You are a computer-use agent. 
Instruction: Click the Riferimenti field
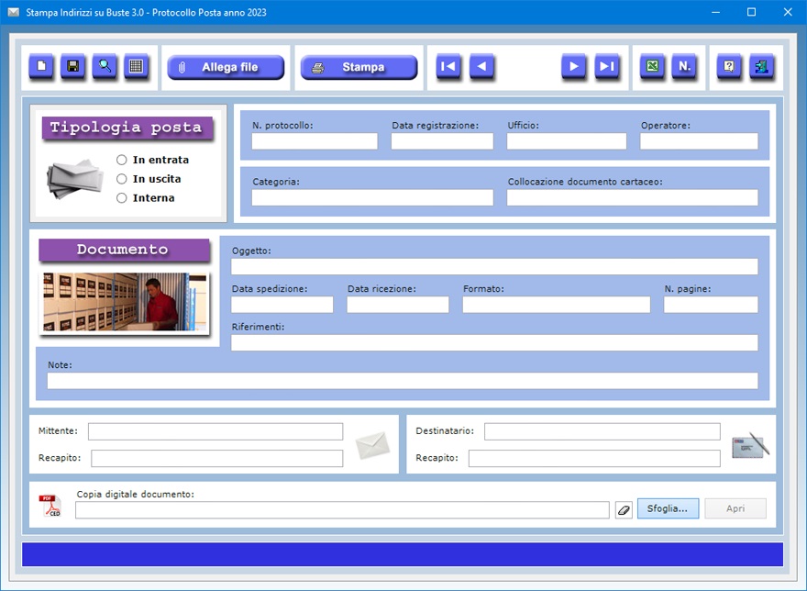(x=494, y=342)
